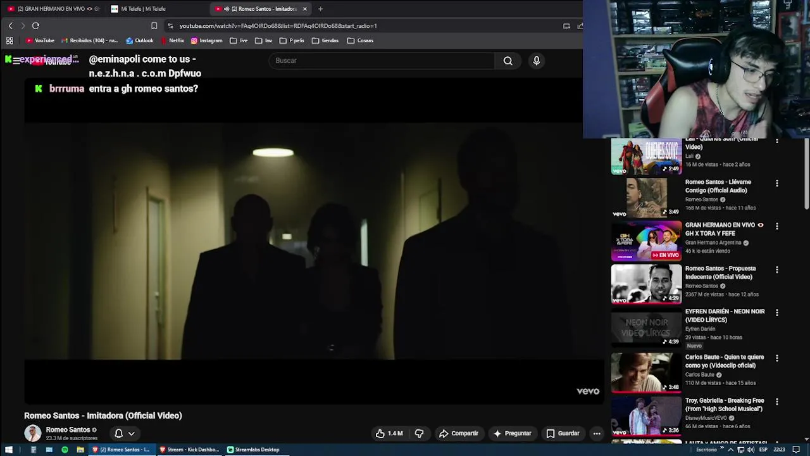This screenshot has width=810, height=456.
Task: Click the Preguntar button
Action: (x=512, y=433)
